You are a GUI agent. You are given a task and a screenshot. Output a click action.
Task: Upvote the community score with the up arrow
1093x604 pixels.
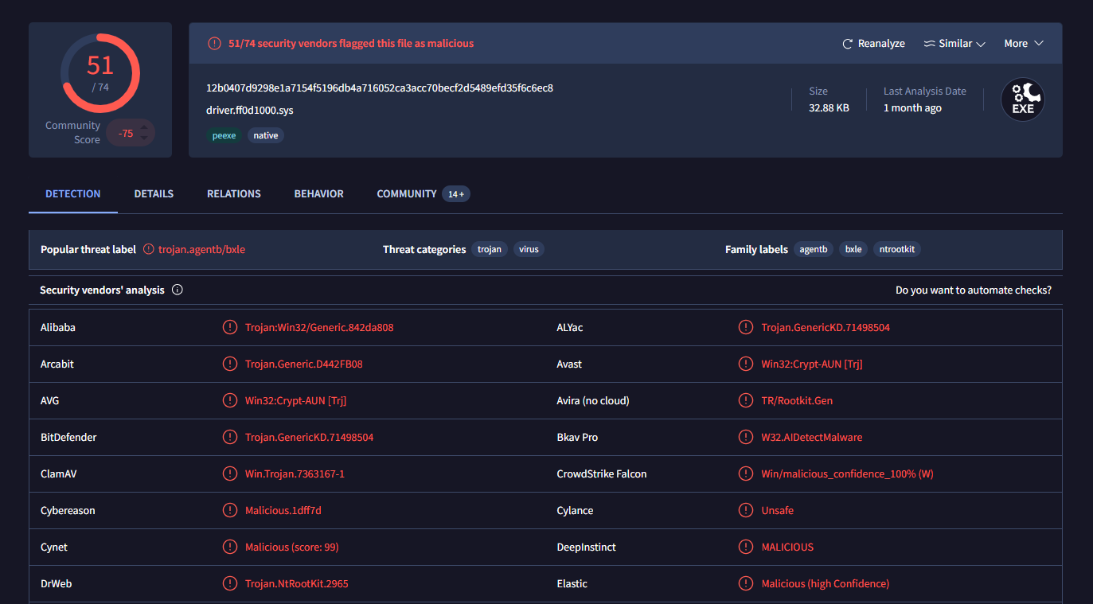144,127
